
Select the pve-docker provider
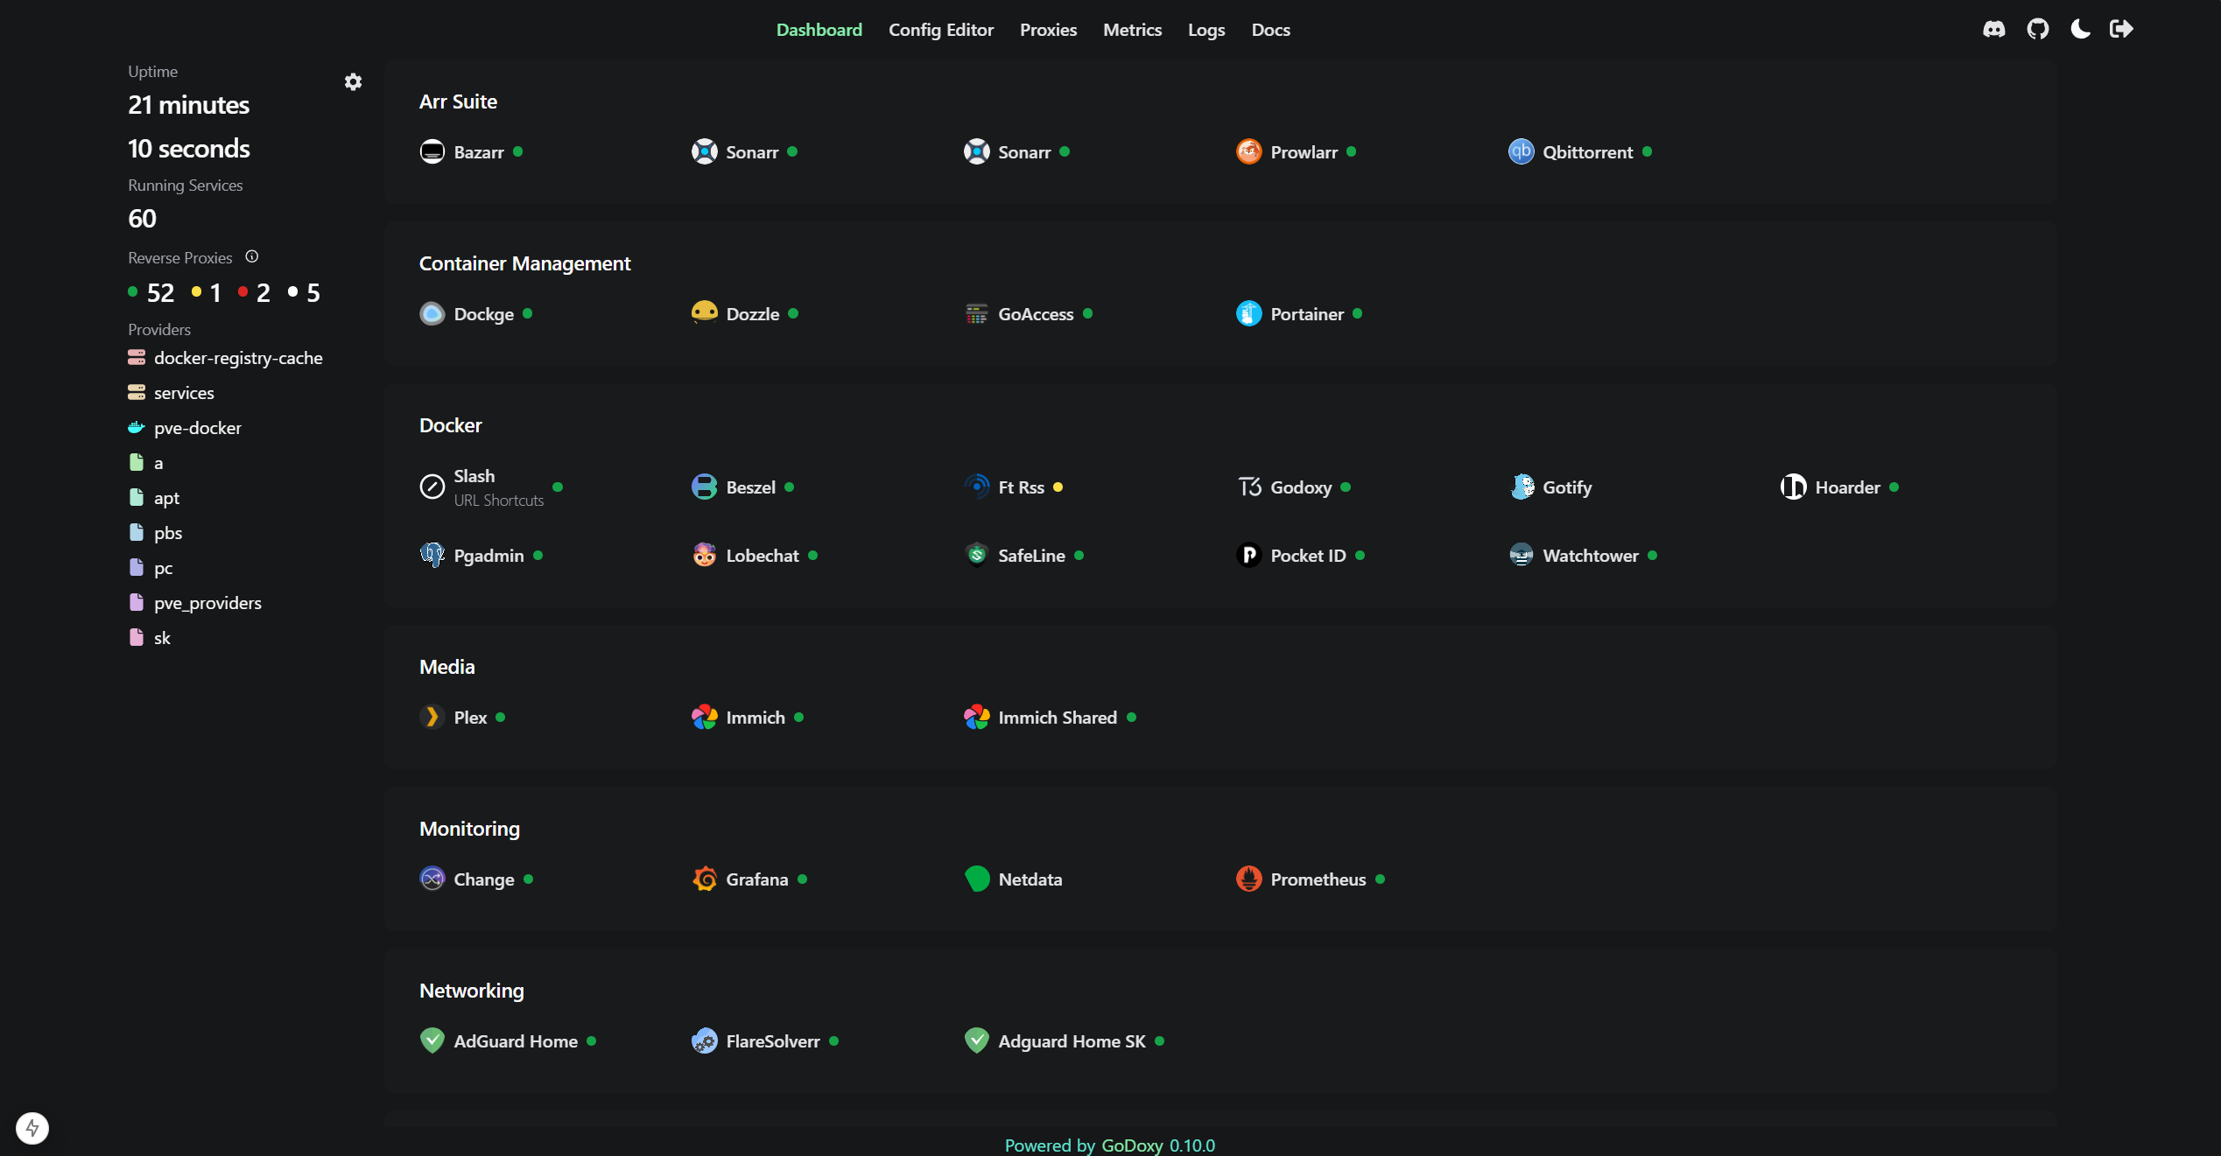(197, 428)
